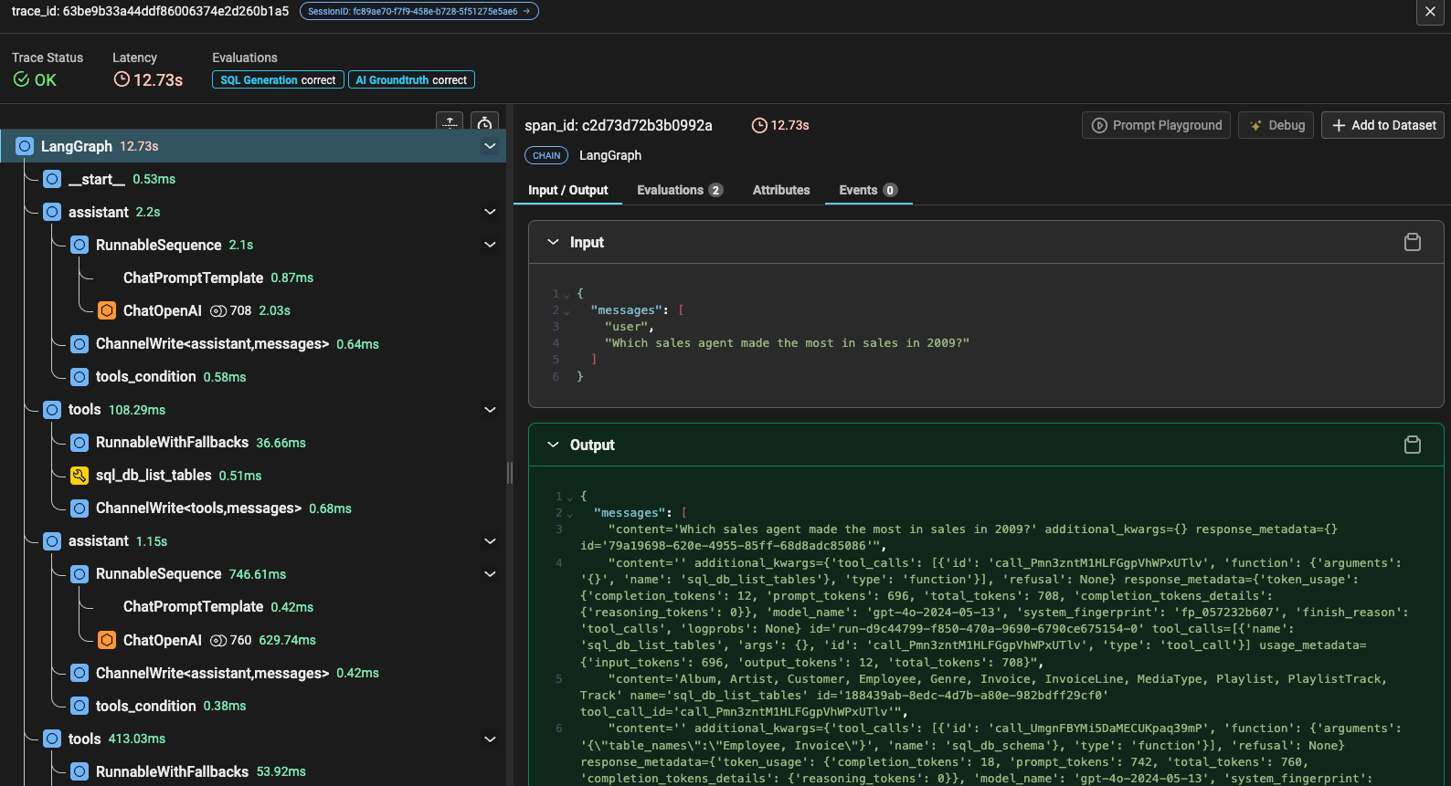Toggle the stopwatch timing display button
Screen dimensions: 1451x786
click(x=485, y=122)
